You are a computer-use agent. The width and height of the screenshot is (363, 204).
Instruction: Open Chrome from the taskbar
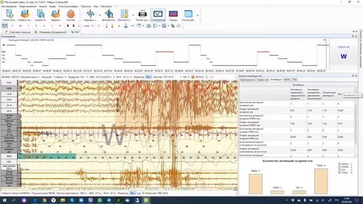point(44,200)
